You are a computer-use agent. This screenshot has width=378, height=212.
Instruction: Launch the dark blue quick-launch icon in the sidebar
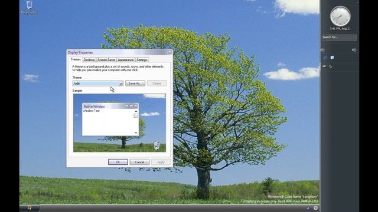pyautogui.click(x=325, y=58)
